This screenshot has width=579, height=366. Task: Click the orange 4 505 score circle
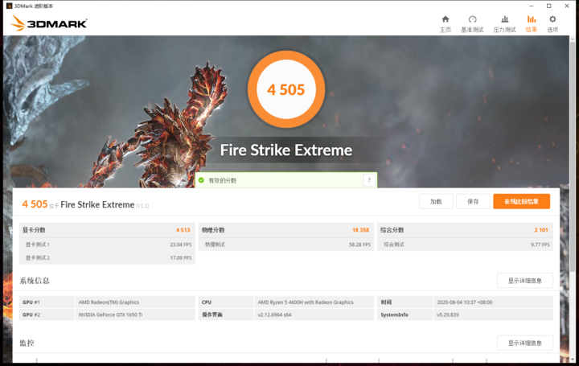coord(286,89)
